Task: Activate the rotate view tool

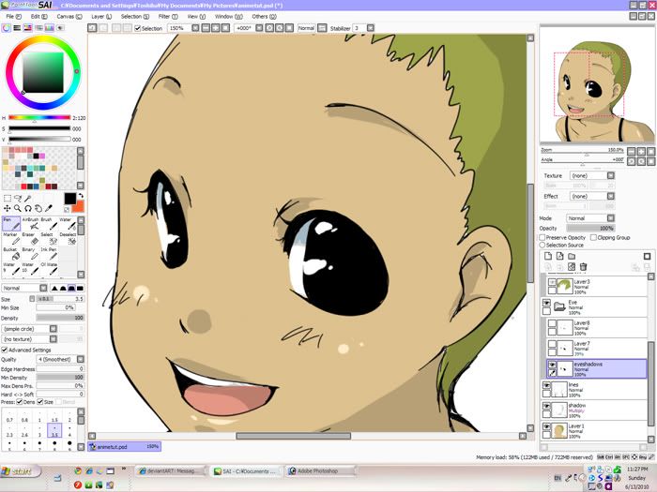Action: coord(27,208)
